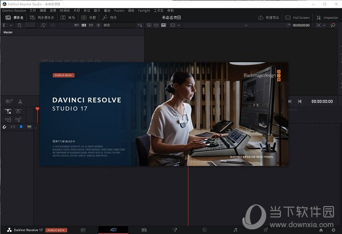
Task: Click the sync clips link icon
Action: point(43,25)
